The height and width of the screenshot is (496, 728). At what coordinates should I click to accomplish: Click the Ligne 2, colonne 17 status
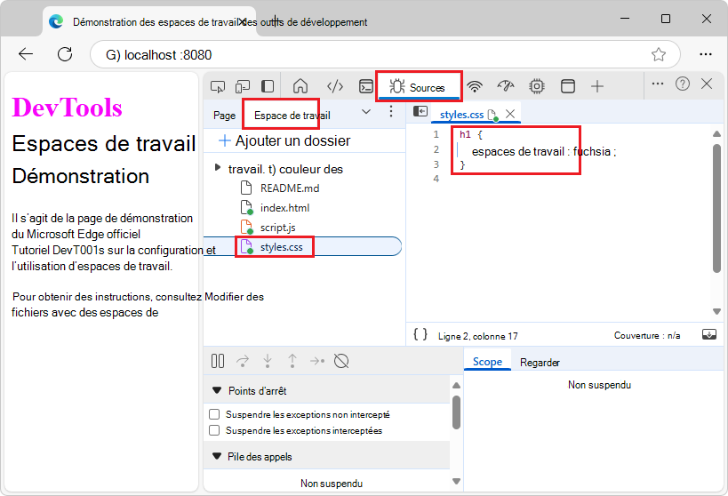pos(477,336)
